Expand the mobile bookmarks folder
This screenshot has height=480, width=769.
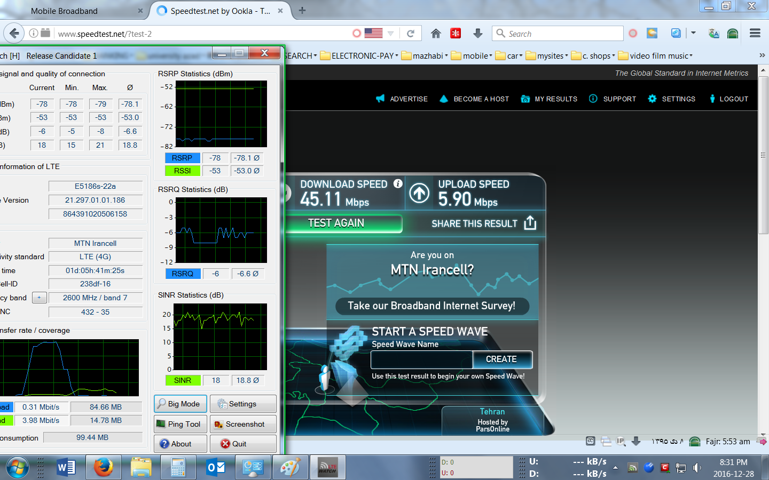(472, 55)
